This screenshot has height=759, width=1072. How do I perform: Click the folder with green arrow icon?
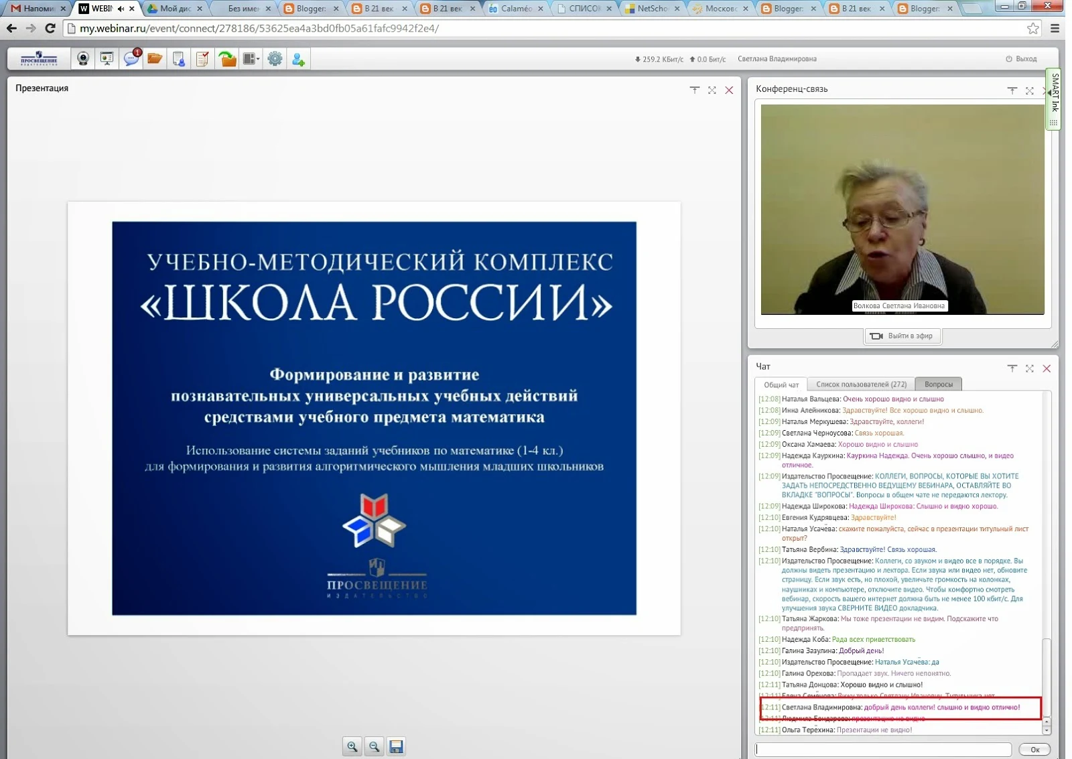click(x=227, y=59)
